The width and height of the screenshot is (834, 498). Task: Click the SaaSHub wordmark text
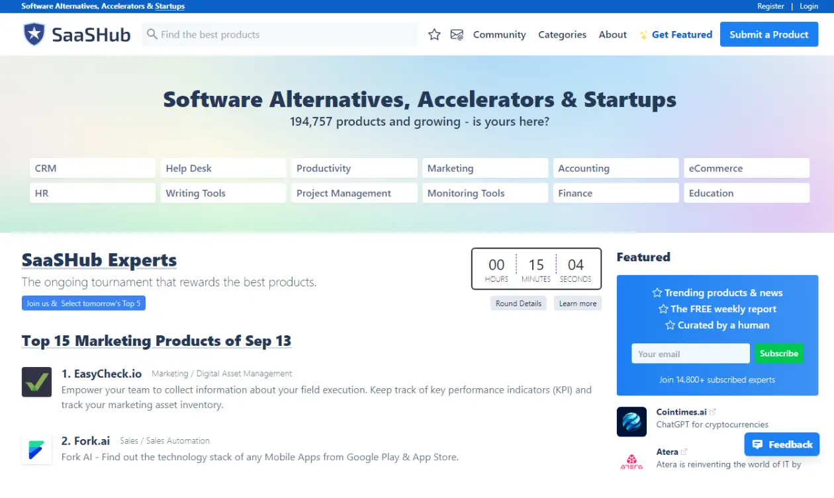[91, 34]
